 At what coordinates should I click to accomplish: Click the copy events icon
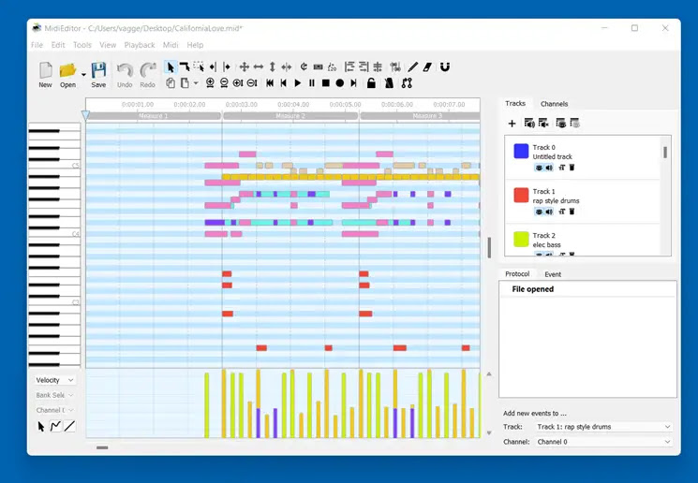(x=170, y=82)
